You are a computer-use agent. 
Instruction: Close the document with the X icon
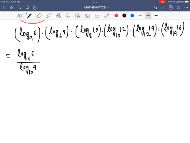pyautogui.click(x=179, y=8)
